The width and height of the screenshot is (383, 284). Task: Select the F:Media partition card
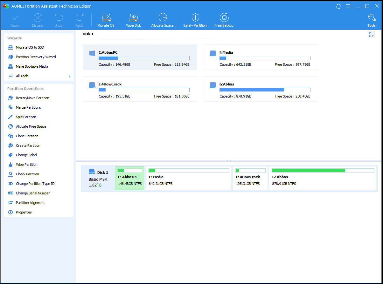tap(261, 57)
